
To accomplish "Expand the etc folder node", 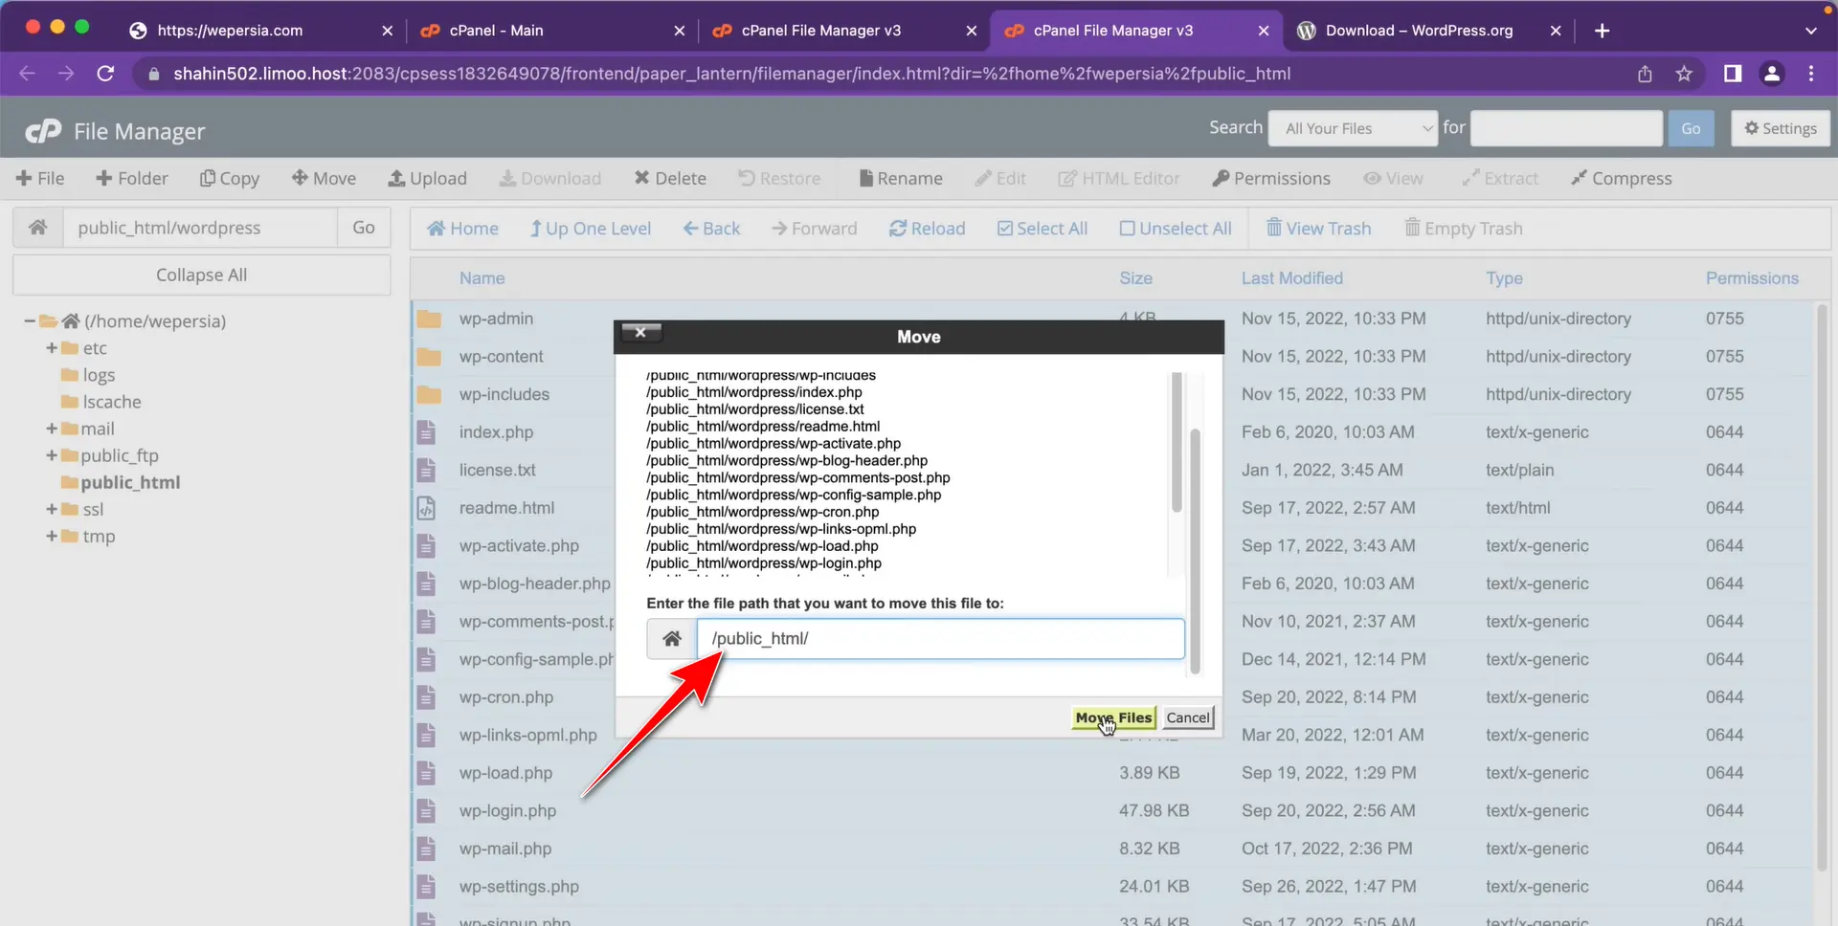I will pyautogui.click(x=52, y=348).
